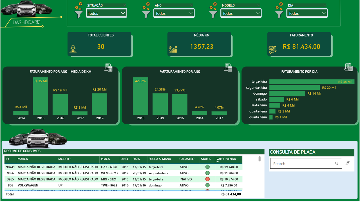The image size is (360, 203).
Task: Select the 2017 bar showing R$ 3 Mil
Action: (80, 113)
